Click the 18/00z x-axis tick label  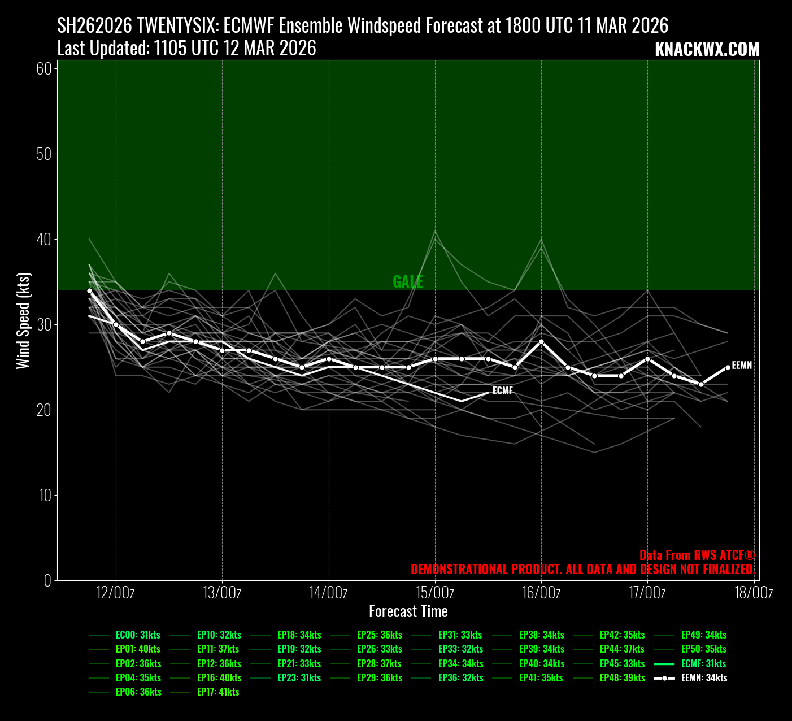[x=754, y=593]
